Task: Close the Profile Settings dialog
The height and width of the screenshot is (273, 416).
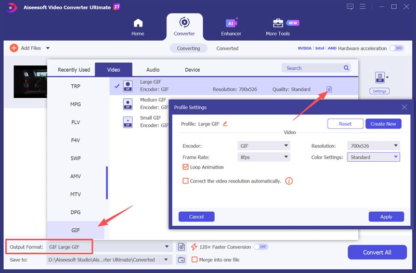Action: (x=405, y=107)
